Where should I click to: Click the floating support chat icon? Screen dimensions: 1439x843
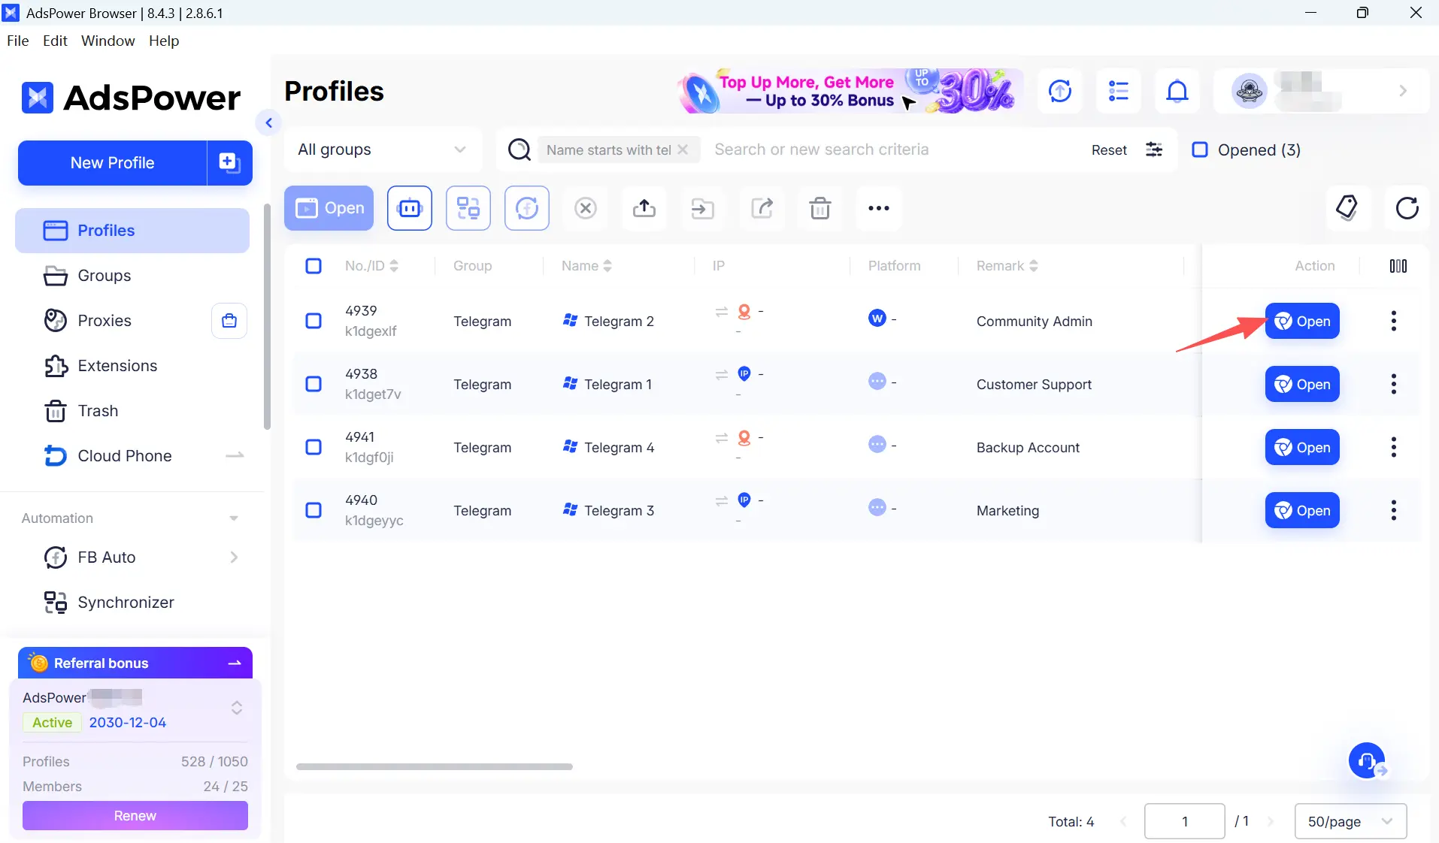(1368, 761)
